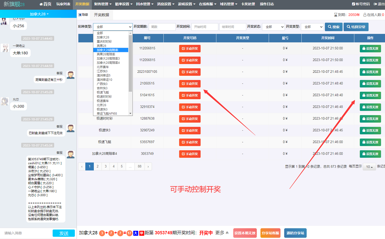Open the 财务管理 menu
Image resolution: width=385 pixels, height=239 pixels.
[103, 4]
